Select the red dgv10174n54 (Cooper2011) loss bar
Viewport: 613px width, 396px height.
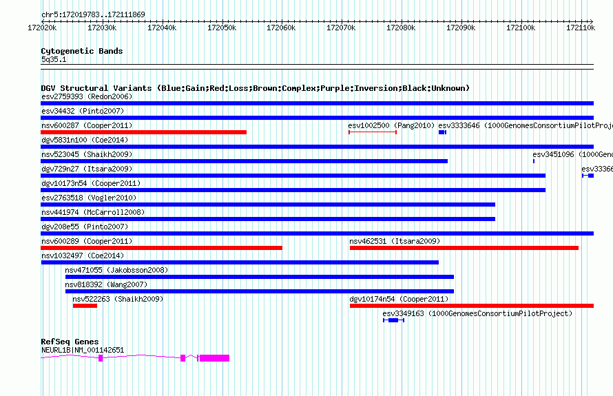point(472,306)
